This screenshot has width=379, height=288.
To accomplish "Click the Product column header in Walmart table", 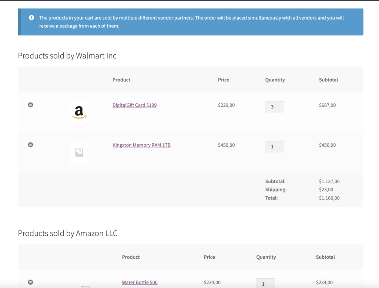I will pyautogui.click(x=121, y=80).
